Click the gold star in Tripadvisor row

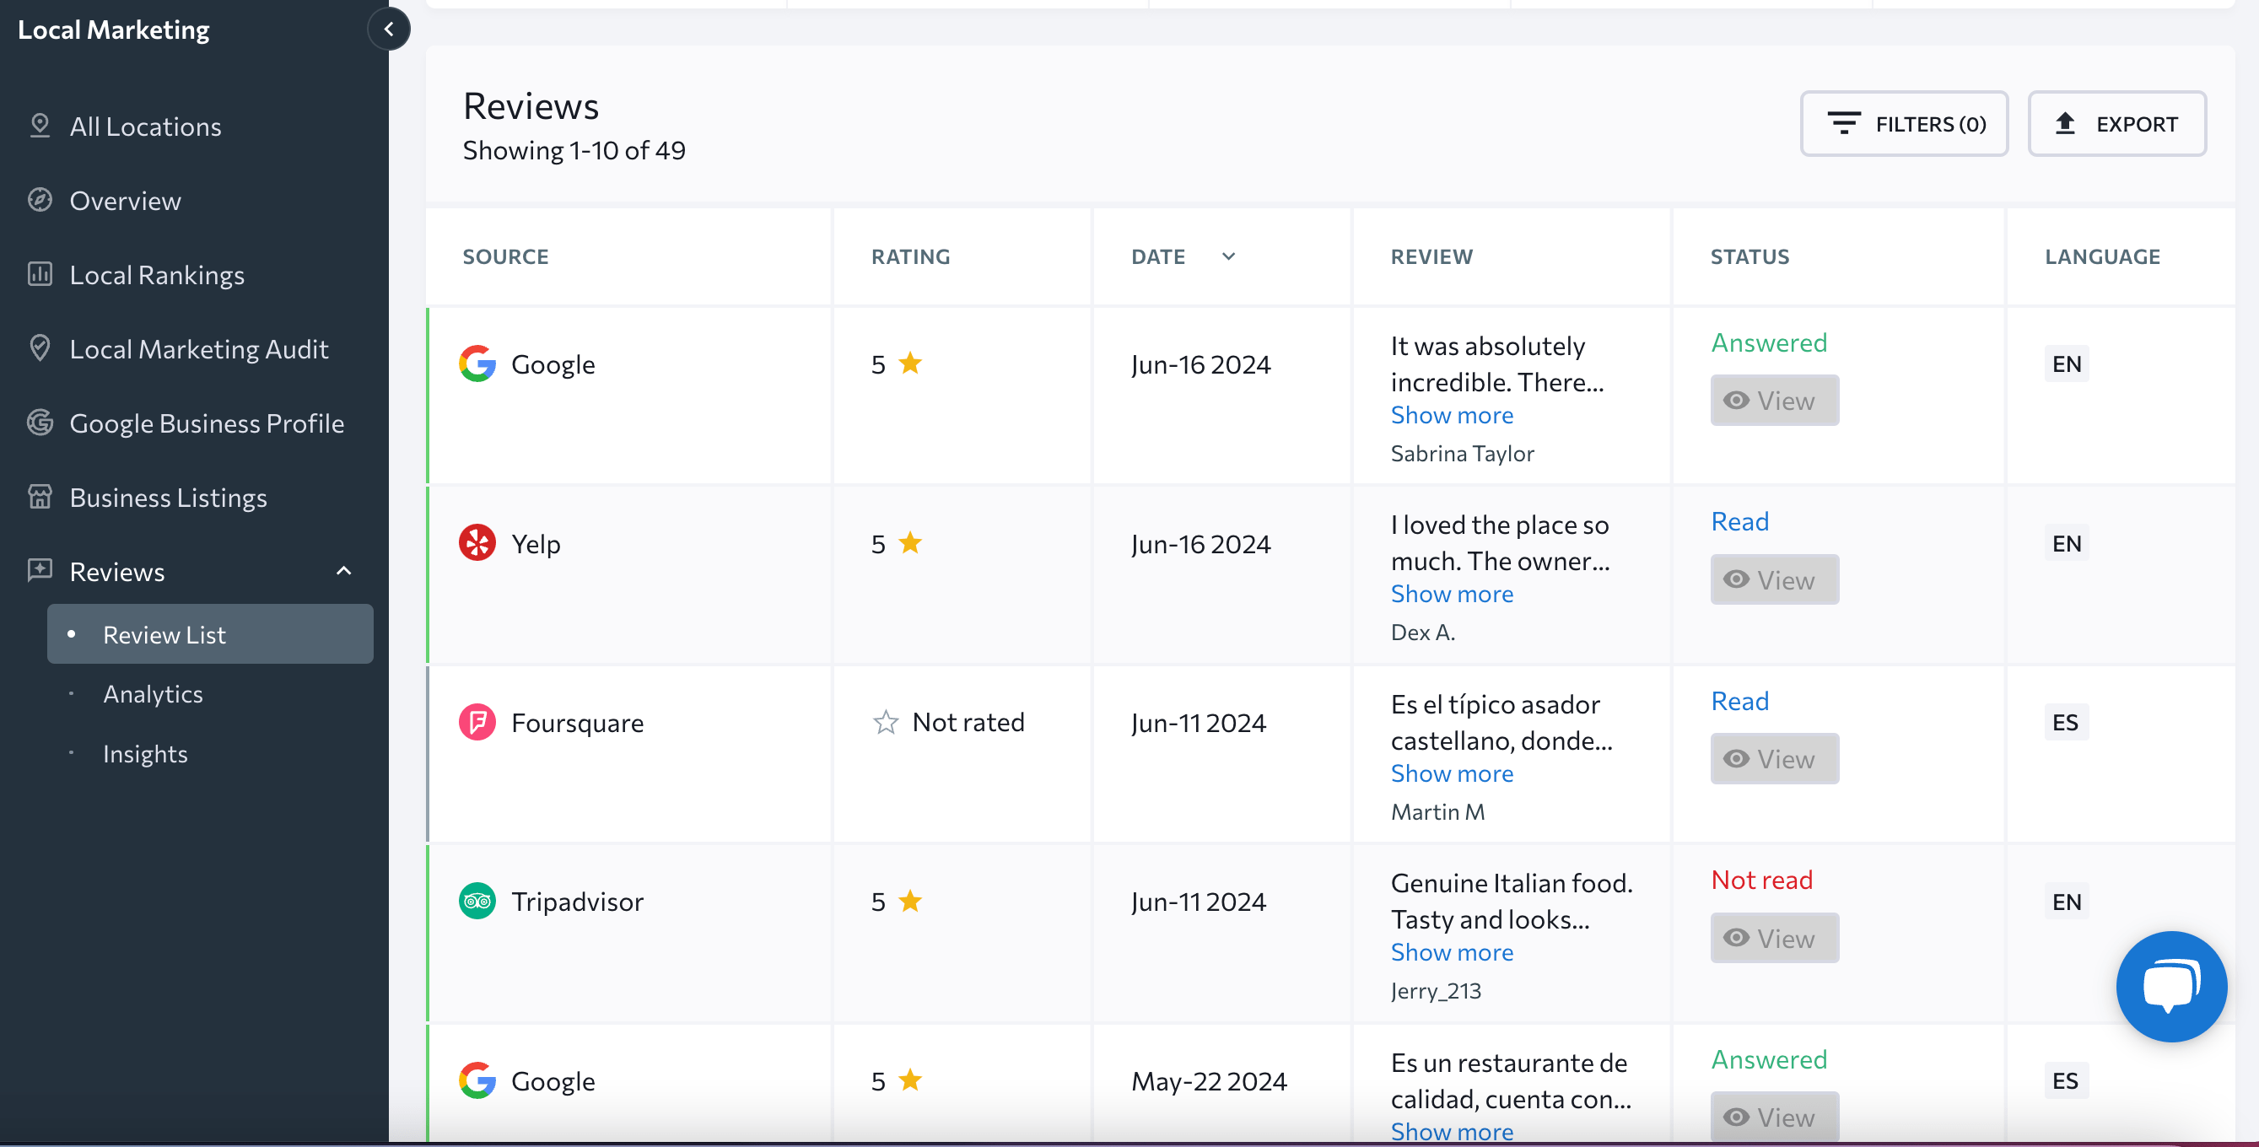tap(910, 901)
